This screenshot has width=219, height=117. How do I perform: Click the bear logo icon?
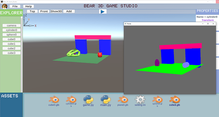(5, 6)
